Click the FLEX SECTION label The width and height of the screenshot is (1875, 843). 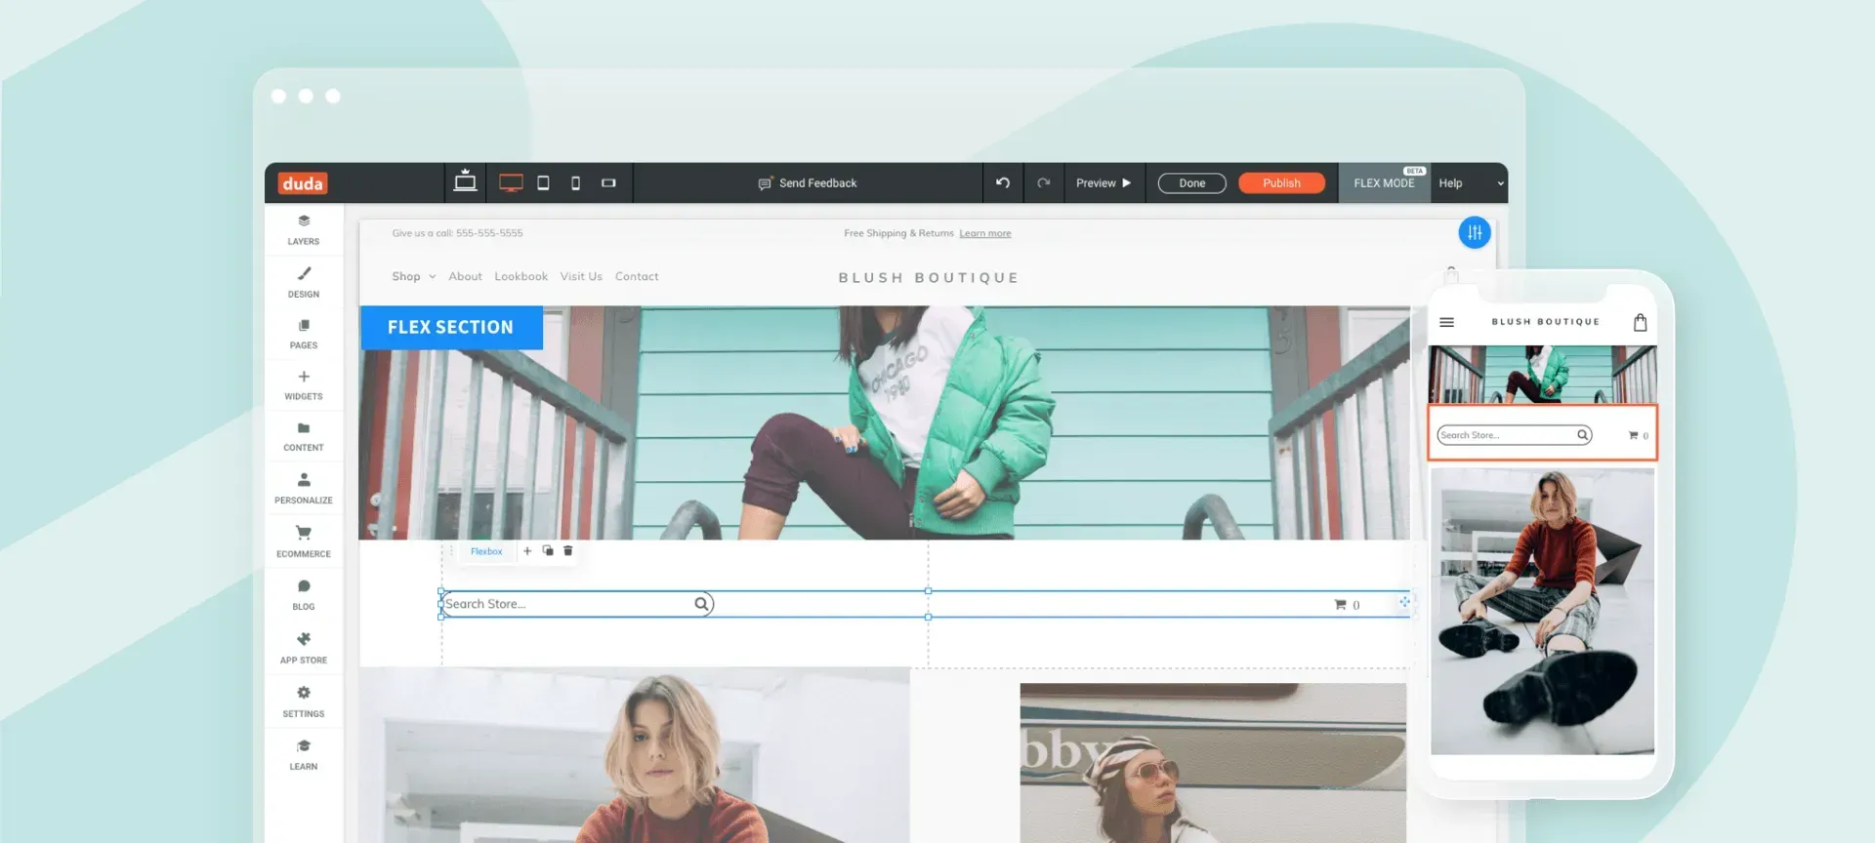click(451, 328)
